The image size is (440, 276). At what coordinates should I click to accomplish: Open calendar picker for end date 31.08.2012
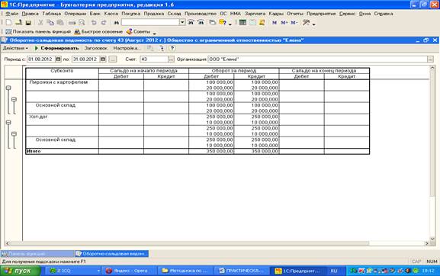click(103, 59)
